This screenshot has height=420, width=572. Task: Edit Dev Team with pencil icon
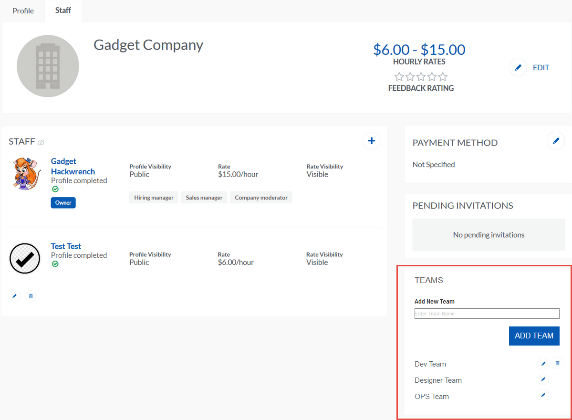[543, 363]
